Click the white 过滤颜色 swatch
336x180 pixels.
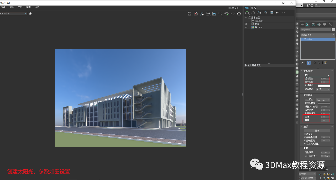(324, 86)
